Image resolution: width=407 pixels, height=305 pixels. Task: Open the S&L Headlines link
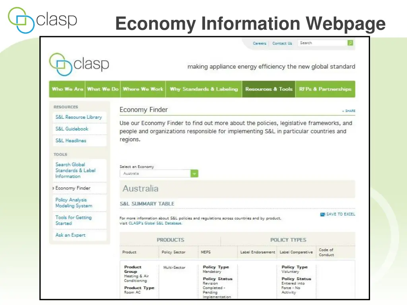coord(71,141)
